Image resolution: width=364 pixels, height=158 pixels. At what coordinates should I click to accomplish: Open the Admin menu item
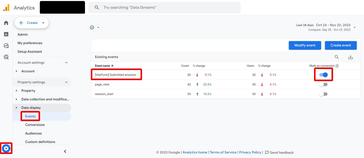pyautogui.click(x=23, y=34)
